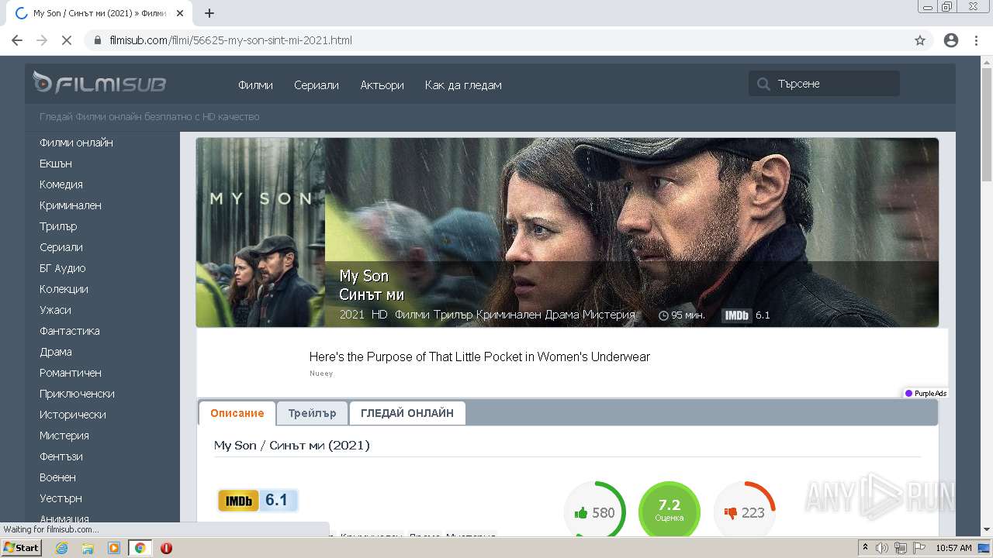The image size is (993, 558).
Task: Open the Windows Start menu
Action: coord(22,548)
